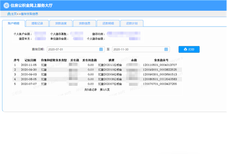This screenshot has height=154, width=227.
Task: Select date cell 2020-09-30
Action: [x=29, y=70]
